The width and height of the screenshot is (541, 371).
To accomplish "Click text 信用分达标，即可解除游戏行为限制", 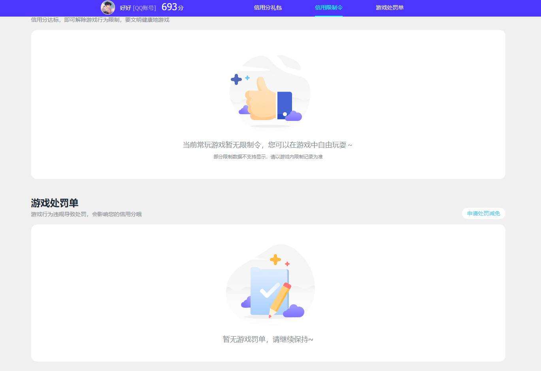I will point(75,20).
